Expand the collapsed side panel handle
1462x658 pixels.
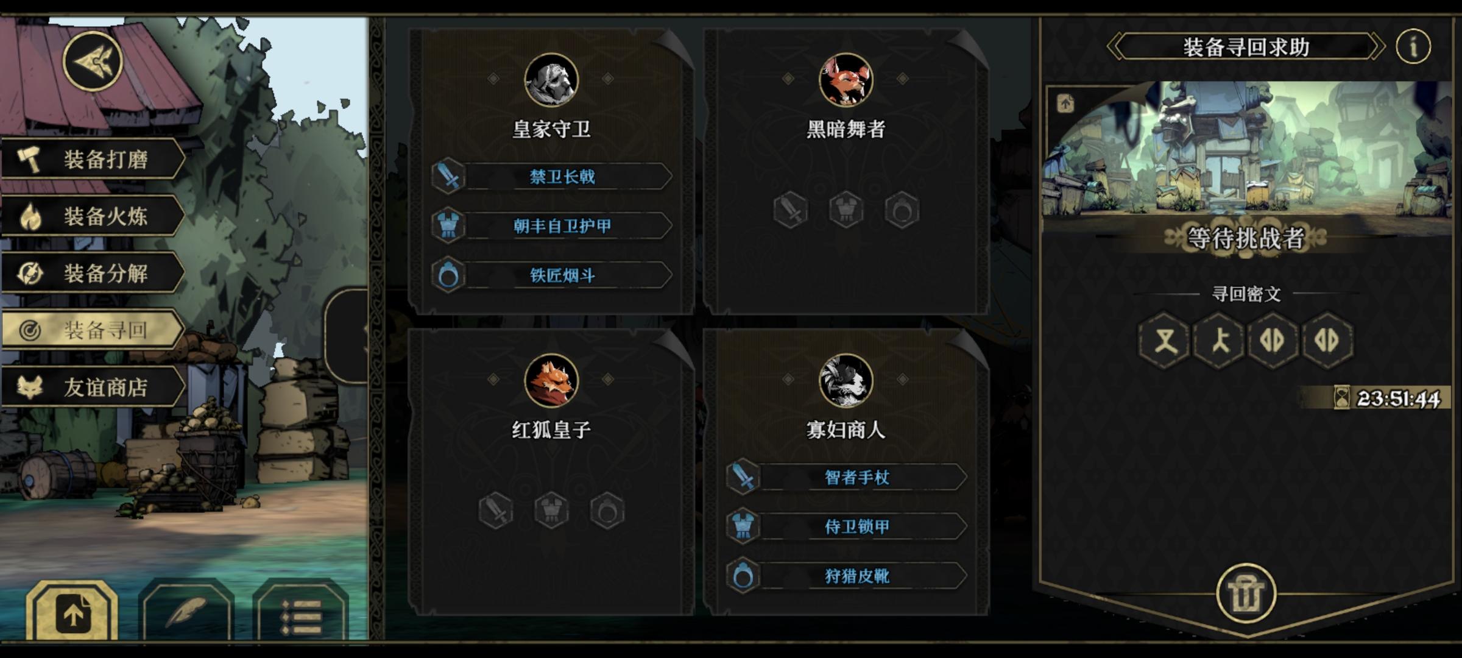[347, 336]
